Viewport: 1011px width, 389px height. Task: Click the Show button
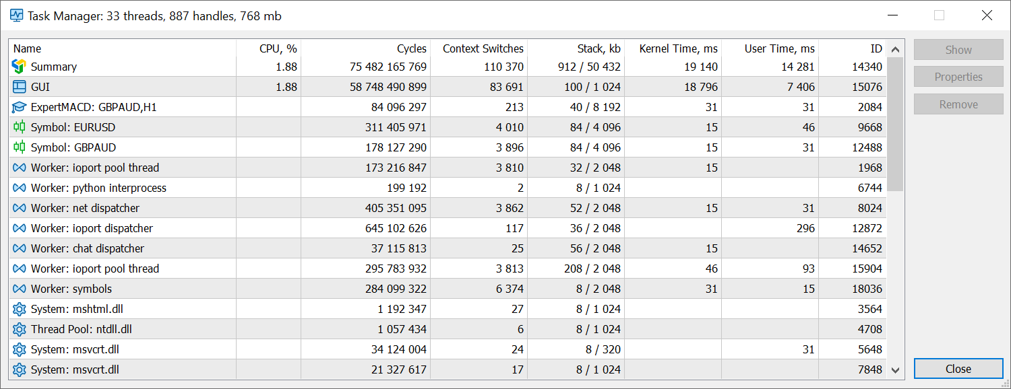[958, 49]
